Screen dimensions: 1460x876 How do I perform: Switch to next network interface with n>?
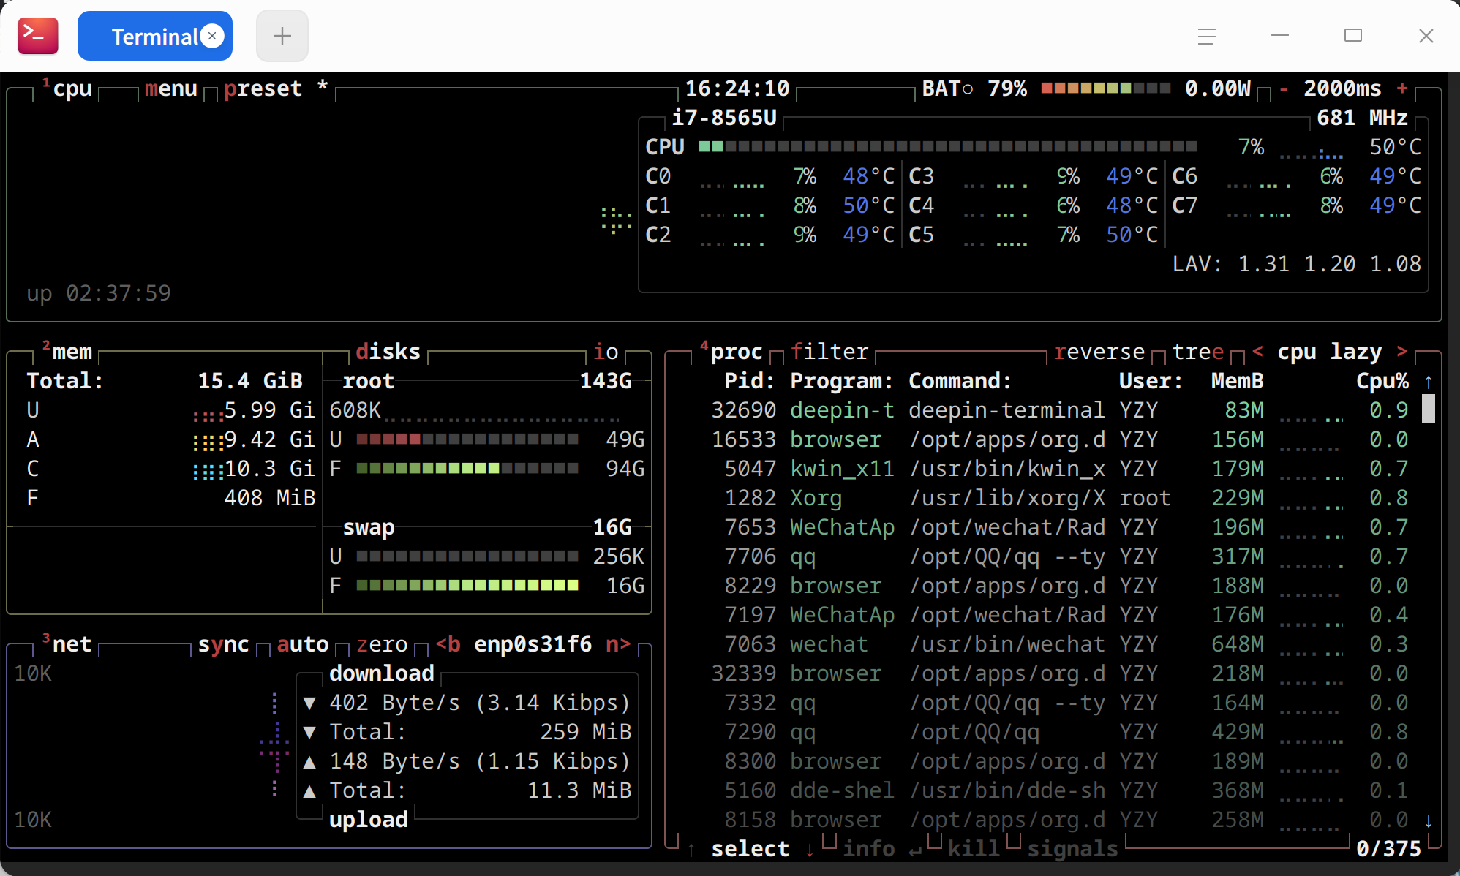click(619, 644)
